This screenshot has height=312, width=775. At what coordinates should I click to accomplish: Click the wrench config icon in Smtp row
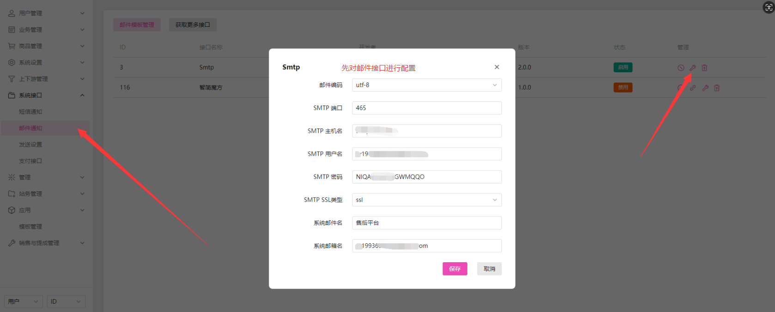pyautogui.click(x=693, y=68)
